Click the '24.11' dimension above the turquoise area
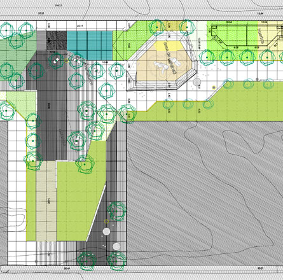The height and width of the screenshot is (280, 283). point(79,26)
